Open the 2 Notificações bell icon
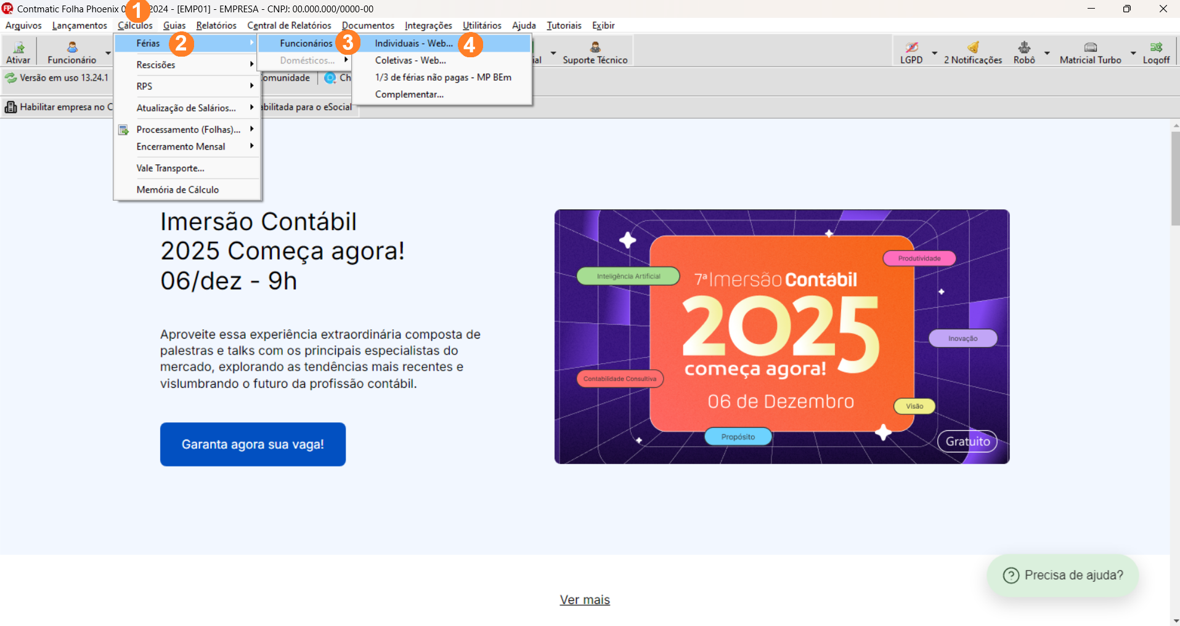 [x=973, y=47]
